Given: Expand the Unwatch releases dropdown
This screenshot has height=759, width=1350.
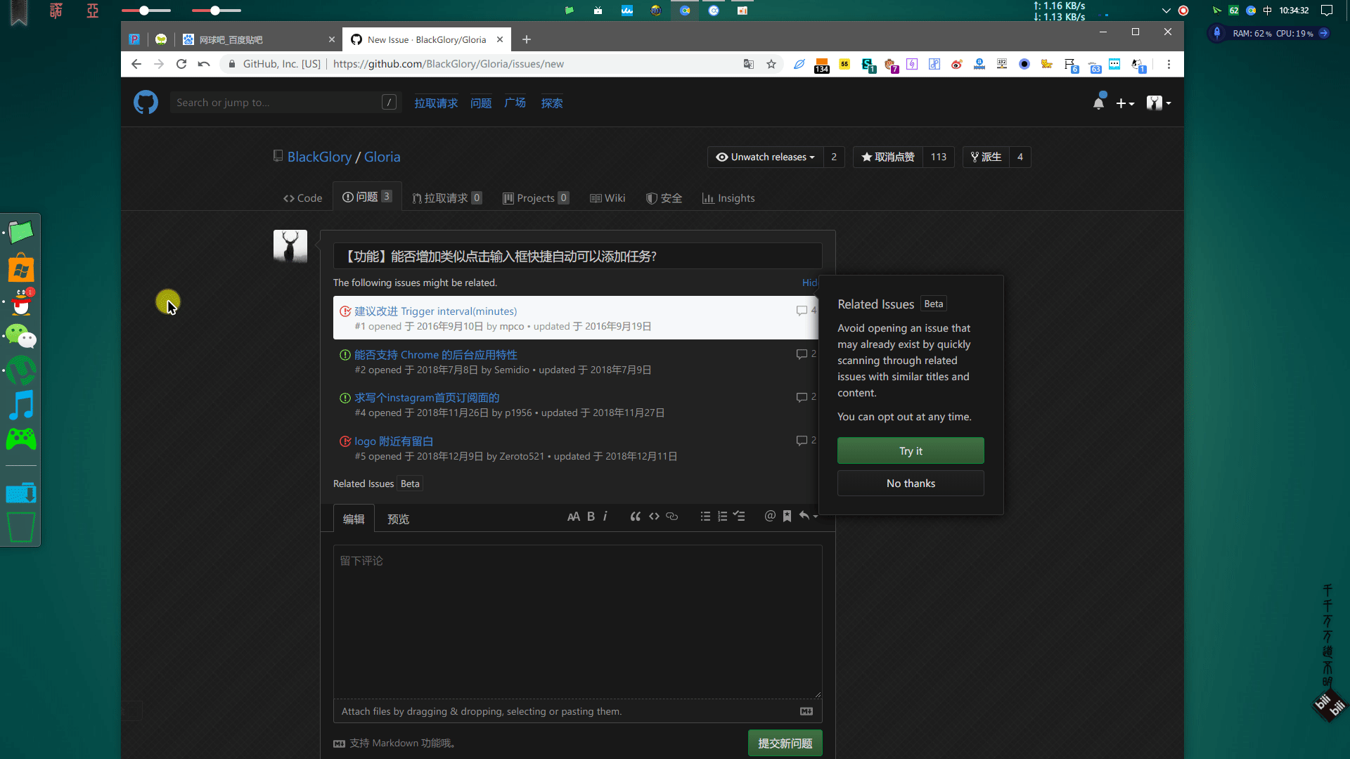Looking at the screenshot, I should 765,157.
